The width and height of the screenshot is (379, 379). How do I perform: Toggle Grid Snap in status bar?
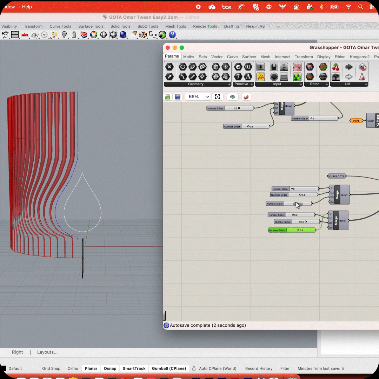(x=51, y=368)
